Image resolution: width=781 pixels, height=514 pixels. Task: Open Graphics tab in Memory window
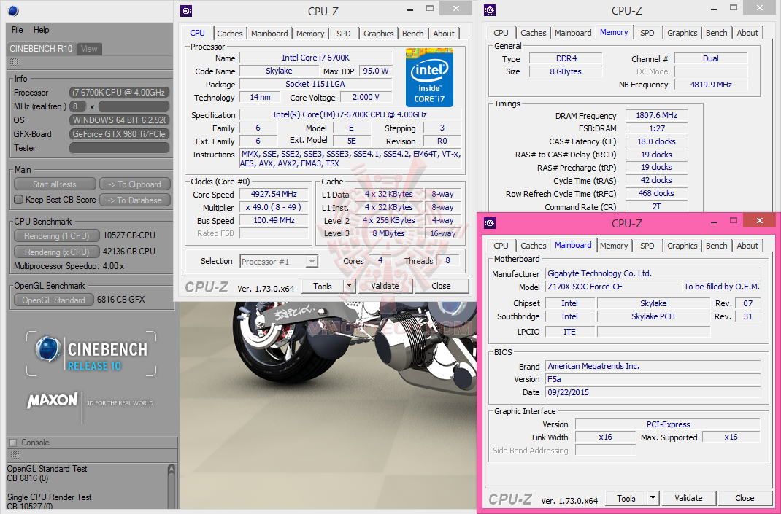pyautogui.click(x=682, y=33)
